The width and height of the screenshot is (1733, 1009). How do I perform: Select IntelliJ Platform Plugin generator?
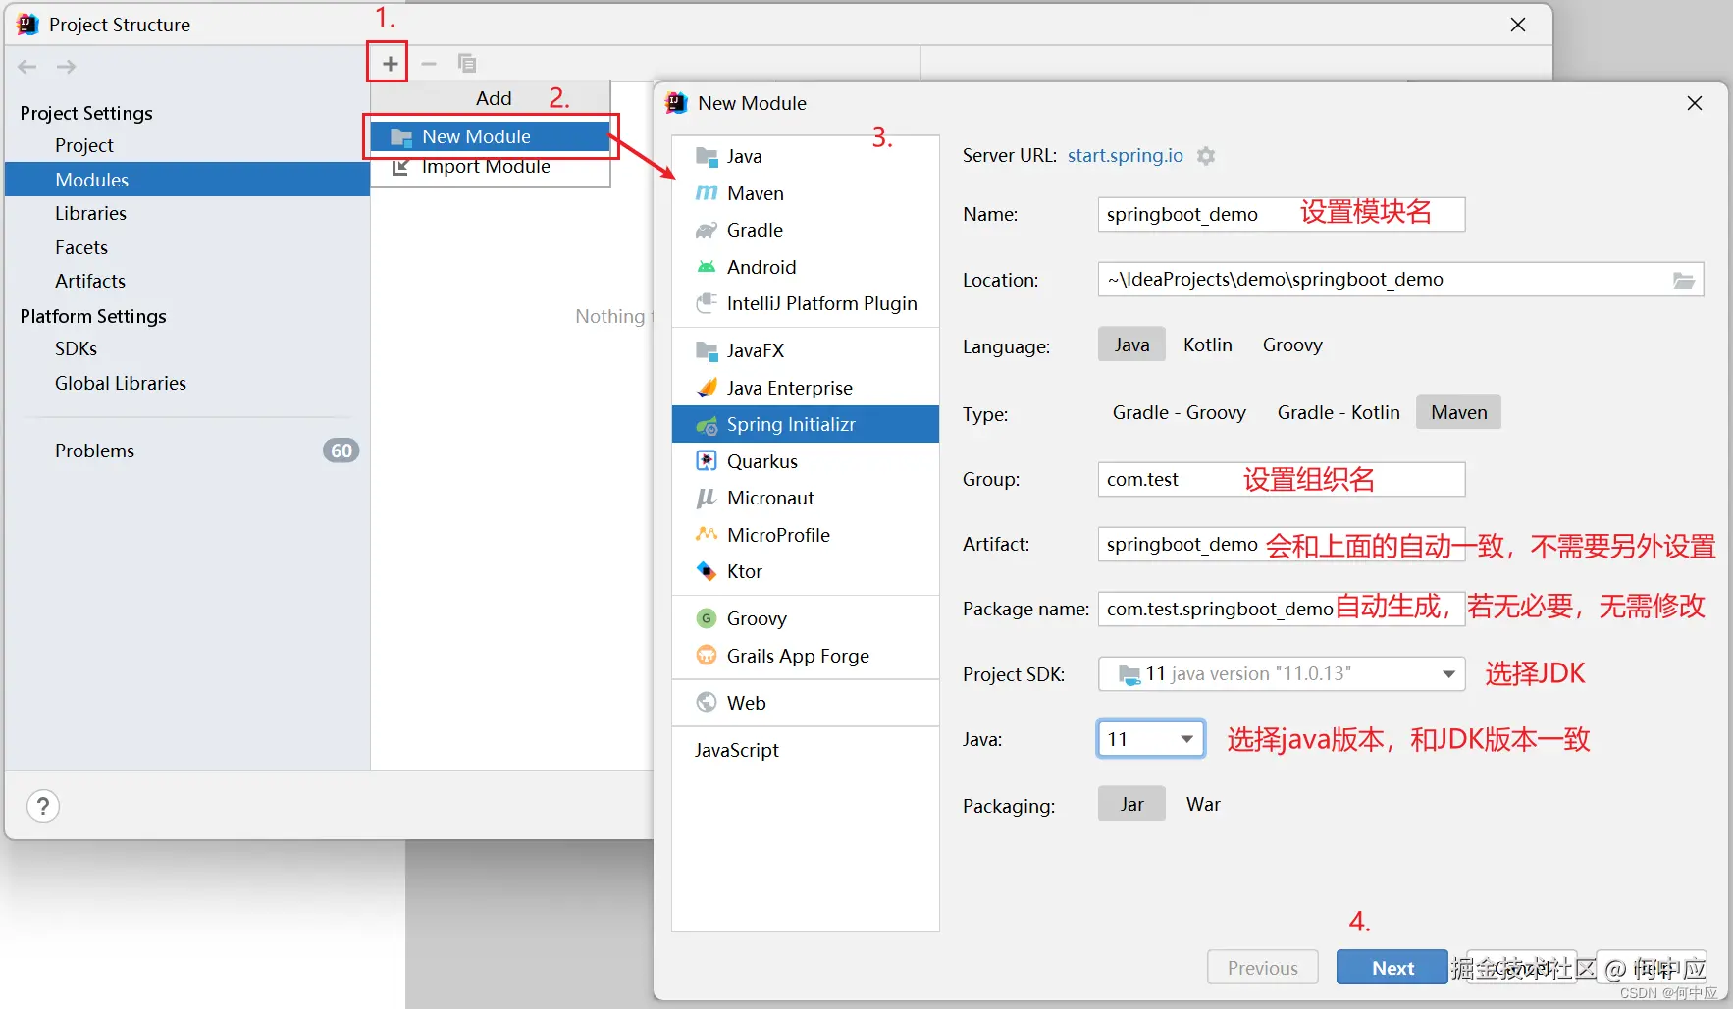pyautogui.click(x=805, y=303)
